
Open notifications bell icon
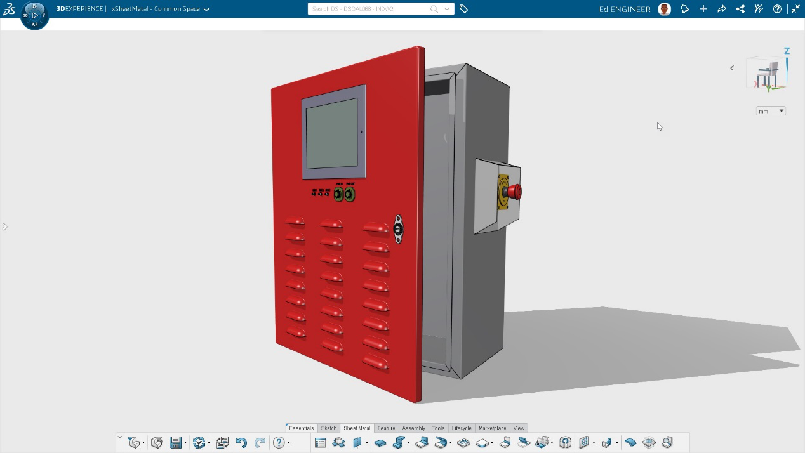(684, 9)
